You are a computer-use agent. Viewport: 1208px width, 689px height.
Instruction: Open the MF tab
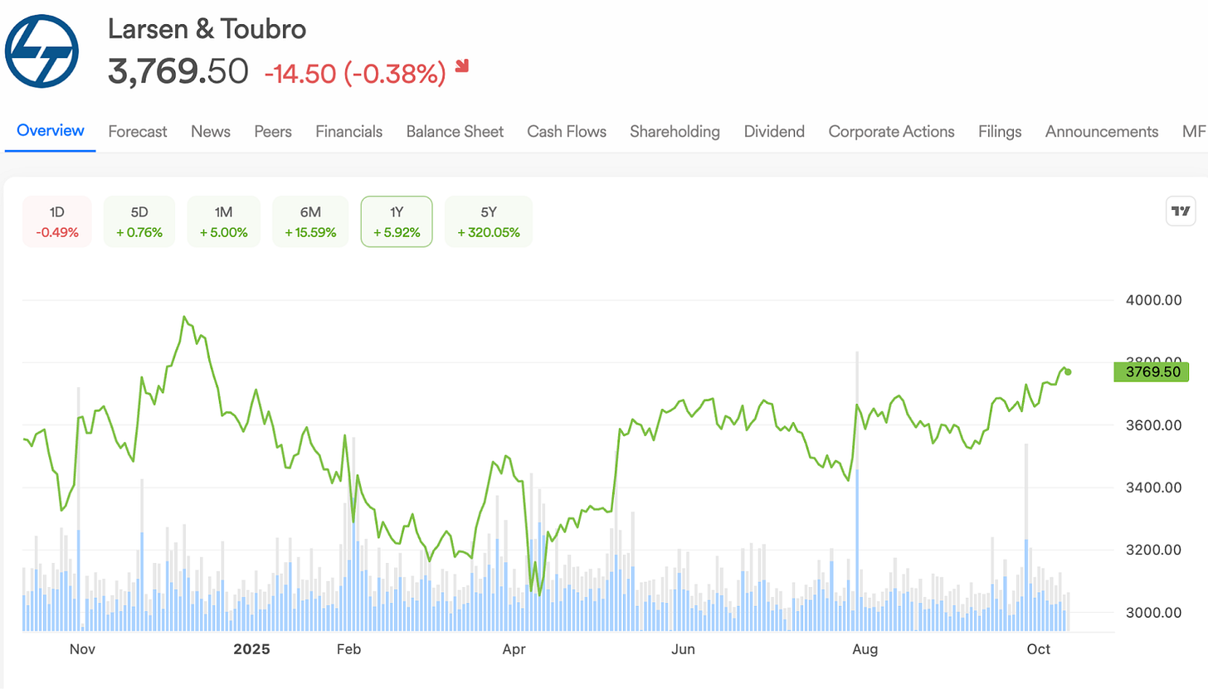coord(1194,131)
